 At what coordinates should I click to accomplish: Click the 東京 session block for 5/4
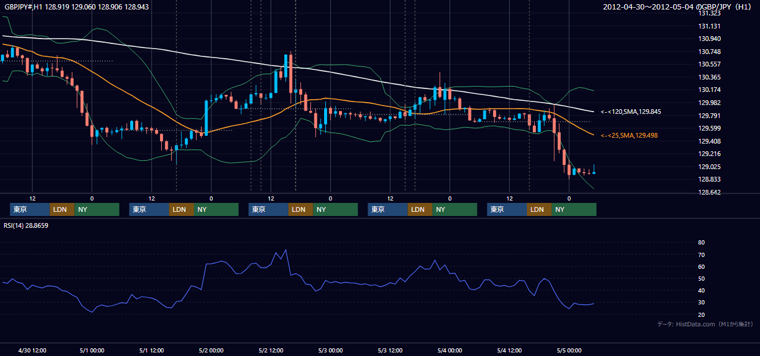(507, 209)
